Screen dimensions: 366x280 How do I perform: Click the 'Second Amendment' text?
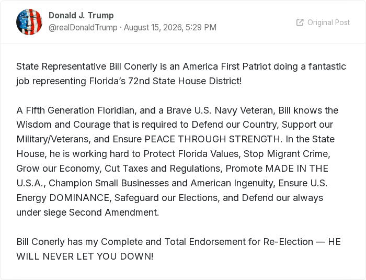click(113, 212)
